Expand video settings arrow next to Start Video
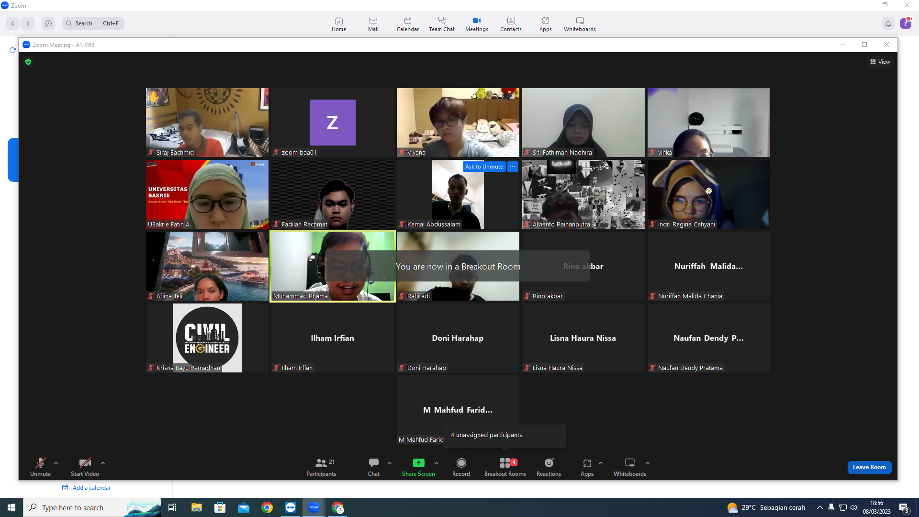The width and height of the screenshot is (919, 517). [x=103, y=463]
